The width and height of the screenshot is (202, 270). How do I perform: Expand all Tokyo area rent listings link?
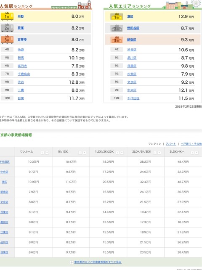[98, 262]
